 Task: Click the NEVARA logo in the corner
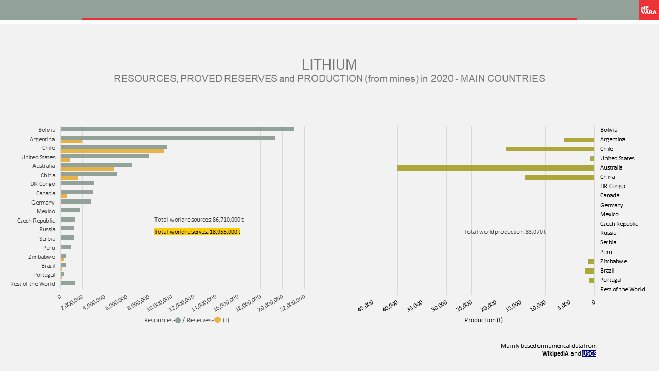[649, 10]
